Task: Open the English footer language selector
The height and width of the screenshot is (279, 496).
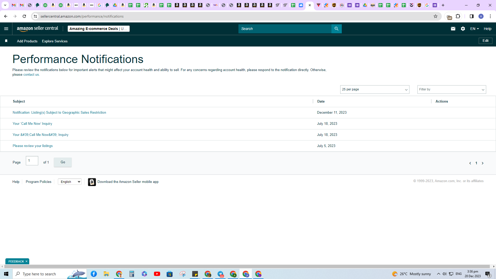Action: pos(70,182)
